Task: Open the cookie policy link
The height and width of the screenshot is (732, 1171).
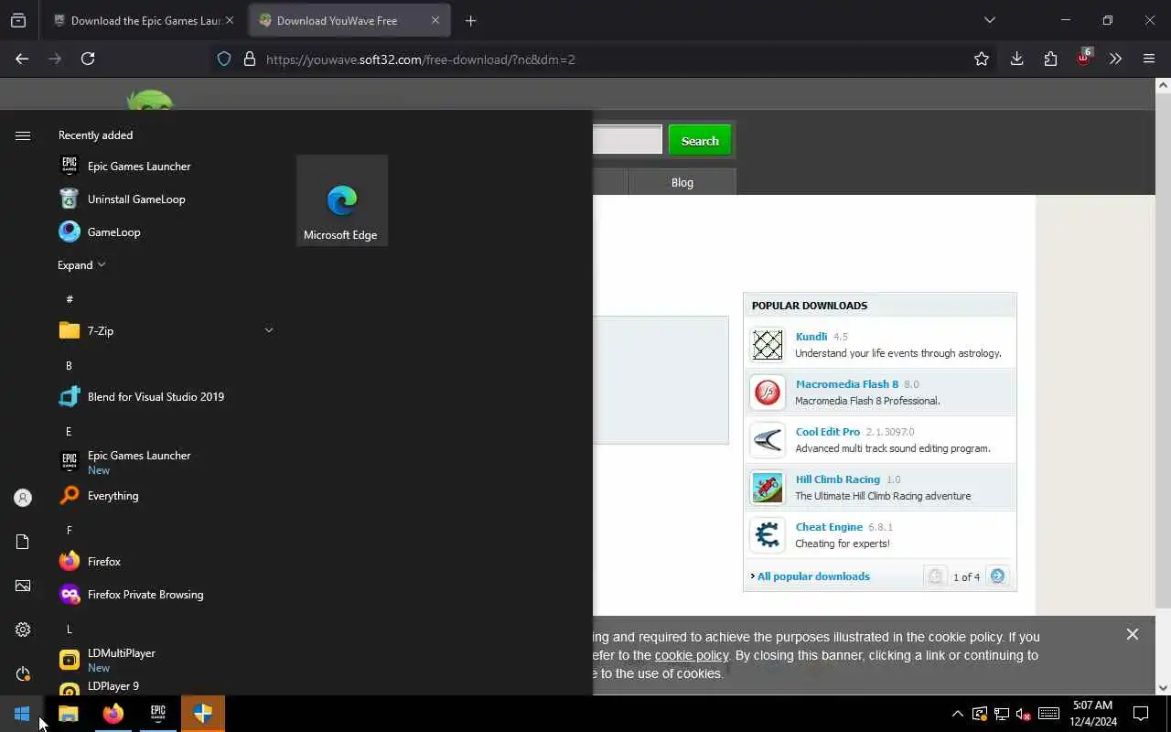Action: [x=692, y=655]
